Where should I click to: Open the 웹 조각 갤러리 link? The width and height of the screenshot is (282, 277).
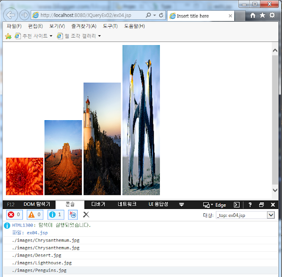pos(76,36)
